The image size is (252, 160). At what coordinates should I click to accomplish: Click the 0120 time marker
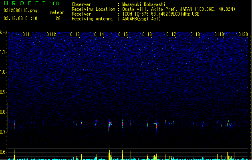(x=243, y=34)
